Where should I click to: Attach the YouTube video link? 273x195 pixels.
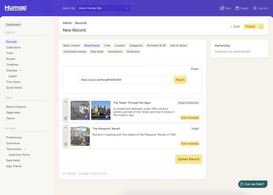pyautogui.click(x=180, y=79)
